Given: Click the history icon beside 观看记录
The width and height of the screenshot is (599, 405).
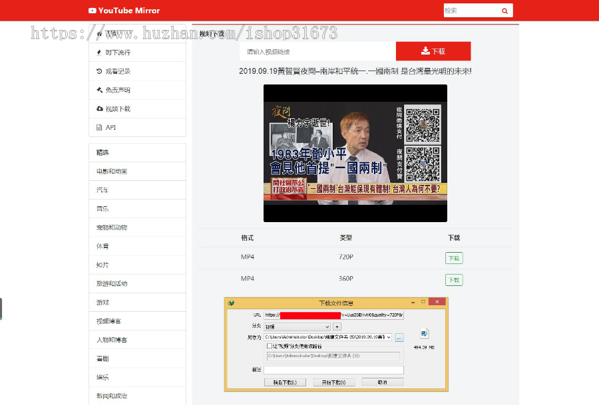Looking at the screenshot, I should point(99,71).
